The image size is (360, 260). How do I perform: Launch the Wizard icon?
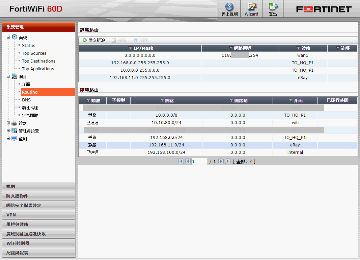pos(252,7)
